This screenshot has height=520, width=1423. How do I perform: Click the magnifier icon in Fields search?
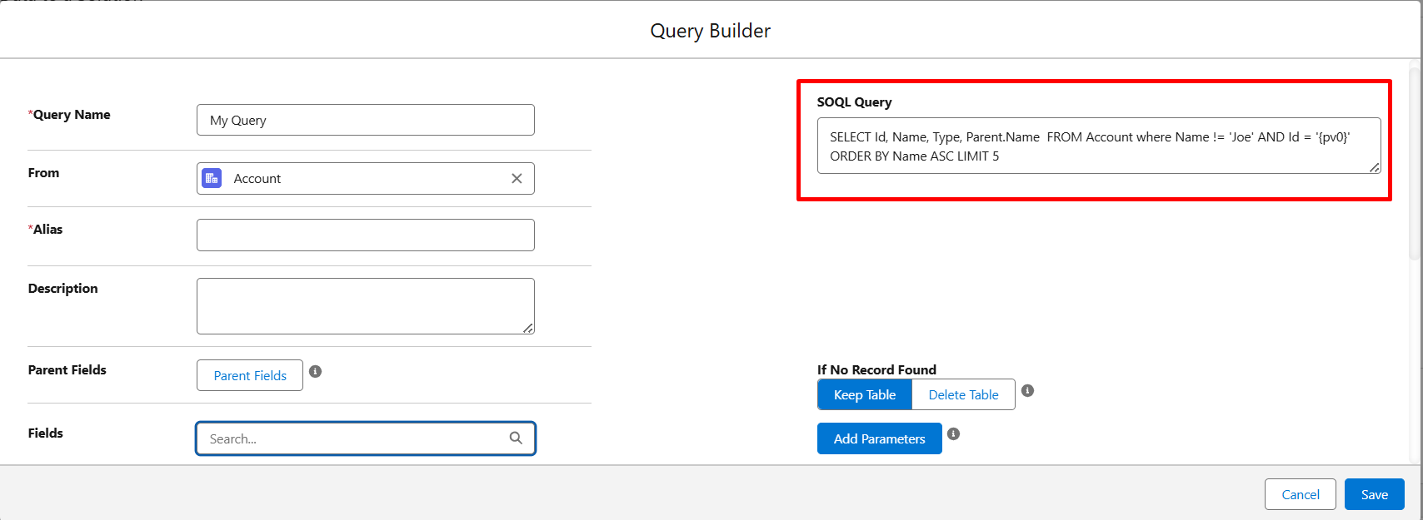point(516,438)
